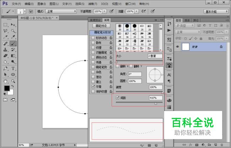Open the brush preset picker arrow
The image size is (231, 148).
point(25,11)
